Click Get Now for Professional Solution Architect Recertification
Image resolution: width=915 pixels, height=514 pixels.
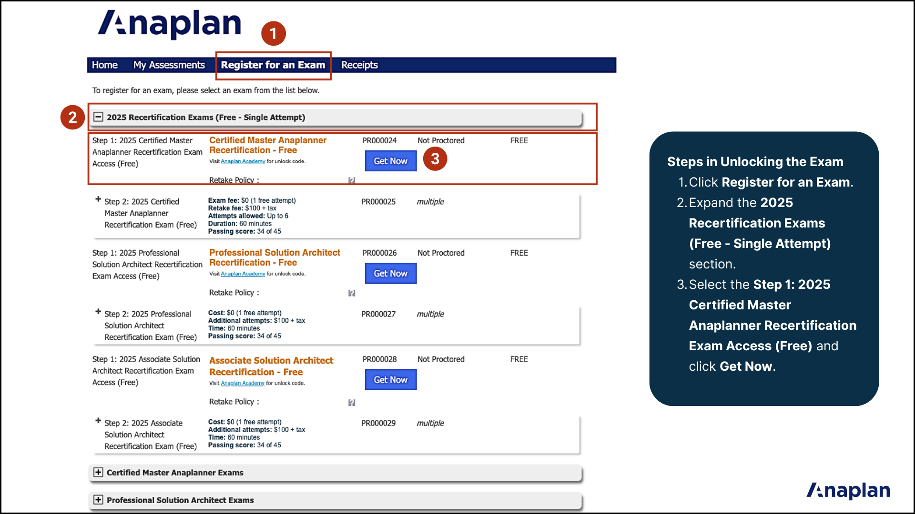(391, 273)
